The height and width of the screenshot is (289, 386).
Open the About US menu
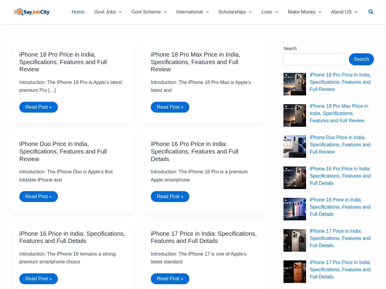click(344, 12)
